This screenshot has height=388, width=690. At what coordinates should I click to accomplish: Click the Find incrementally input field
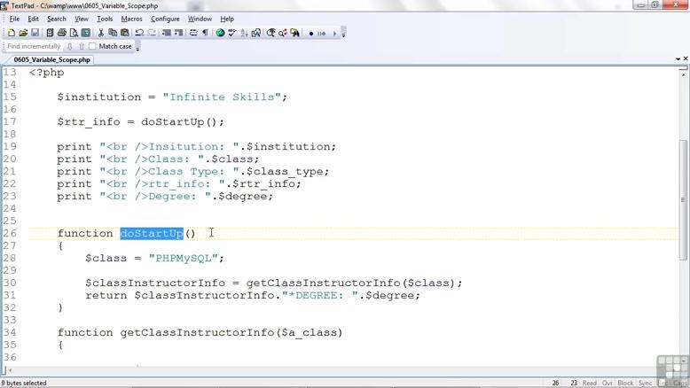(x=34, y=46)
